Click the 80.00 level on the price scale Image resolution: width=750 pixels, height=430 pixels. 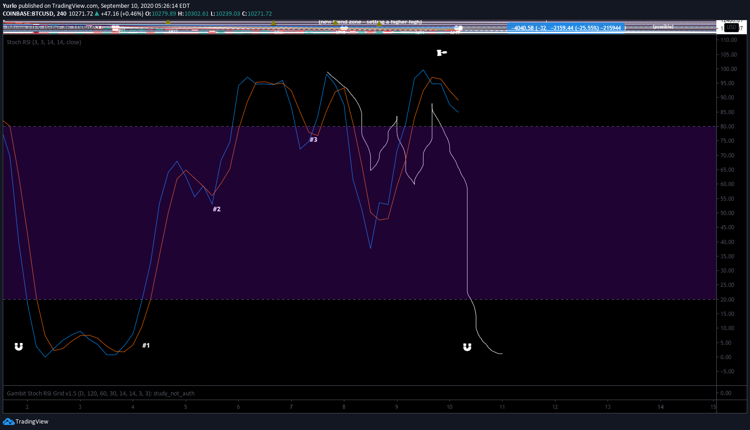pyautogui.click(x=727, y=127)
